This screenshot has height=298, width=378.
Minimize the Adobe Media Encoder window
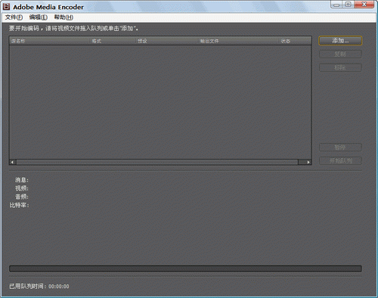click(x=336, y=5)
